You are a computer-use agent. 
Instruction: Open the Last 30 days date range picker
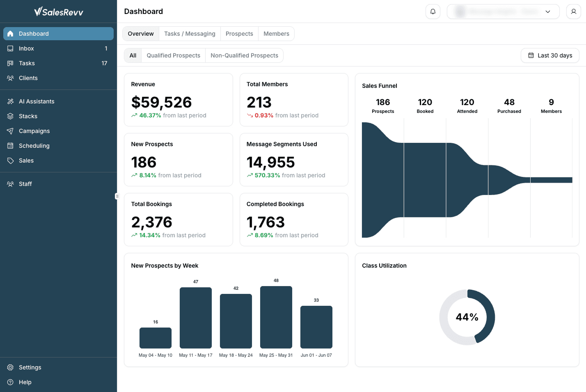550,55
